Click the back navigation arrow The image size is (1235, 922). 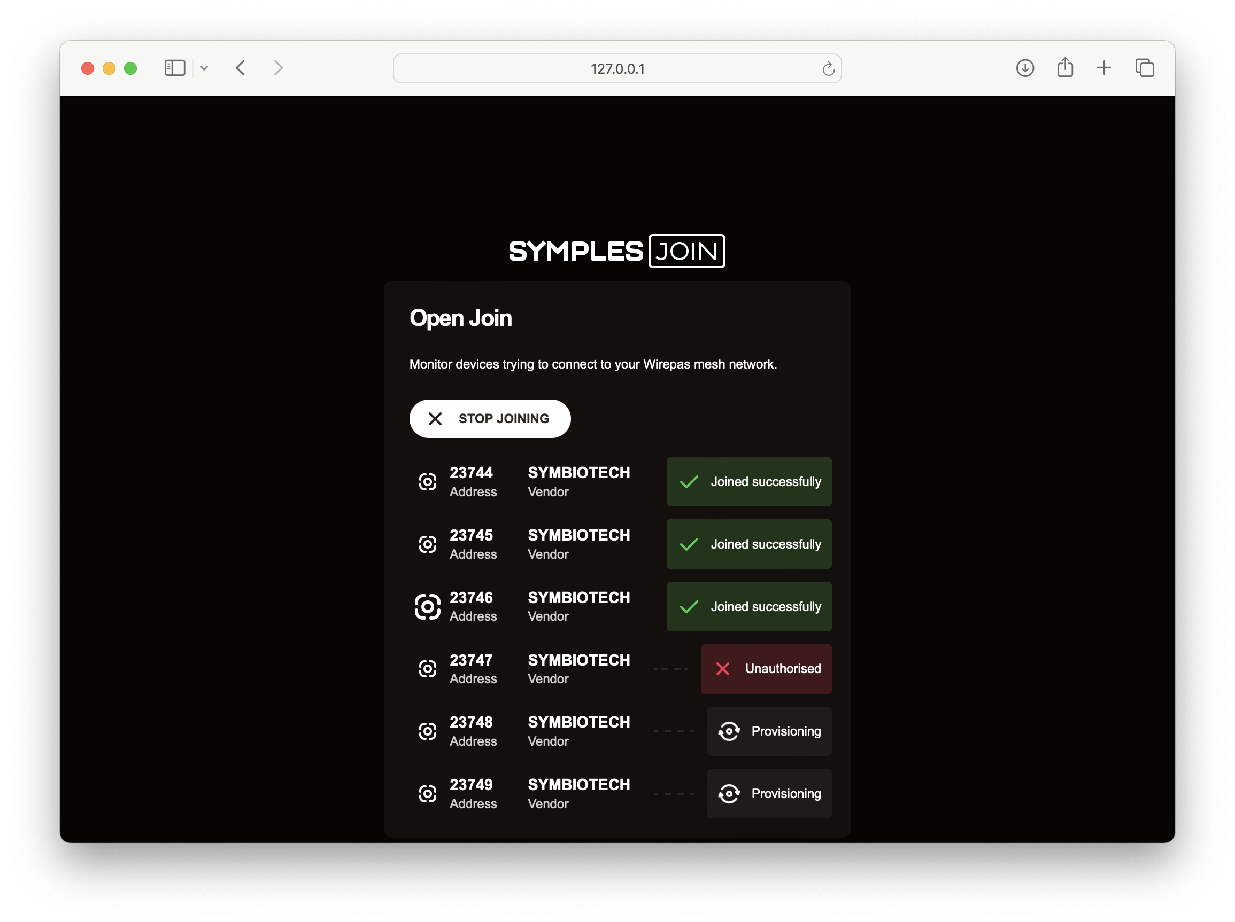tap(240, 67)
